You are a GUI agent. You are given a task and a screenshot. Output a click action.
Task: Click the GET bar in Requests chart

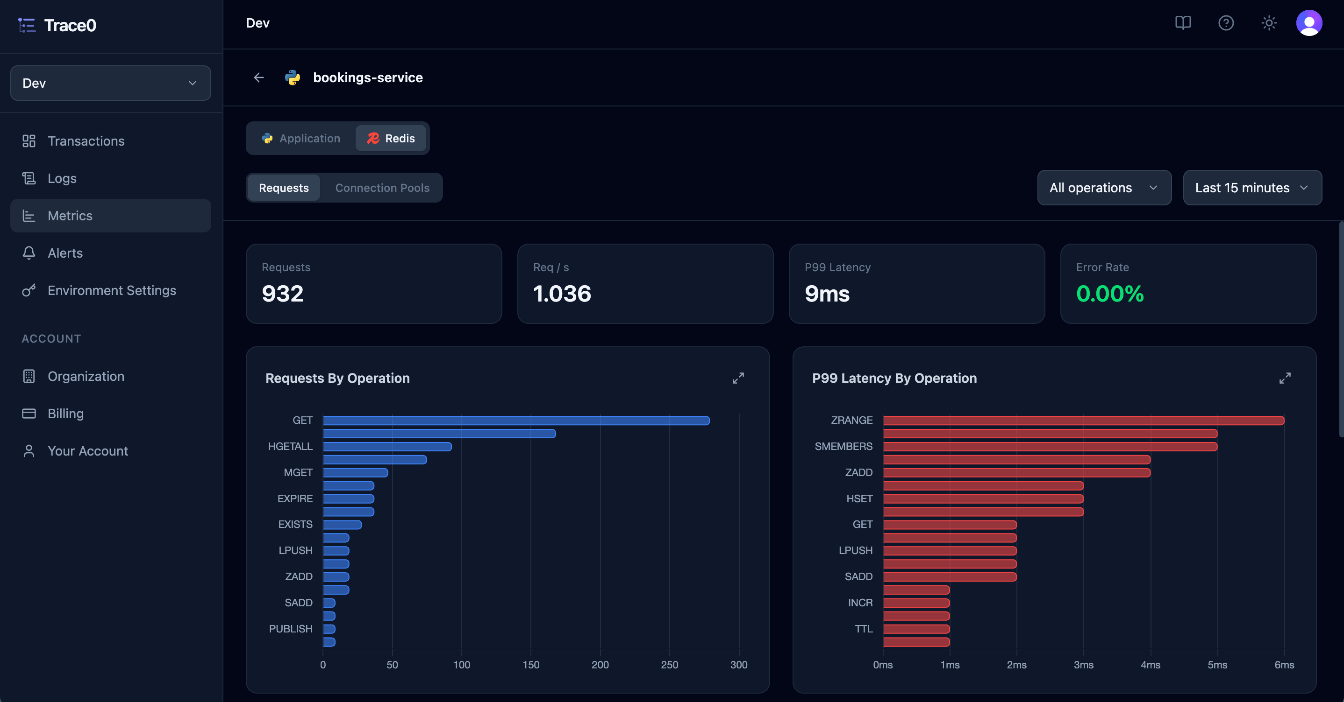[516, 421]
